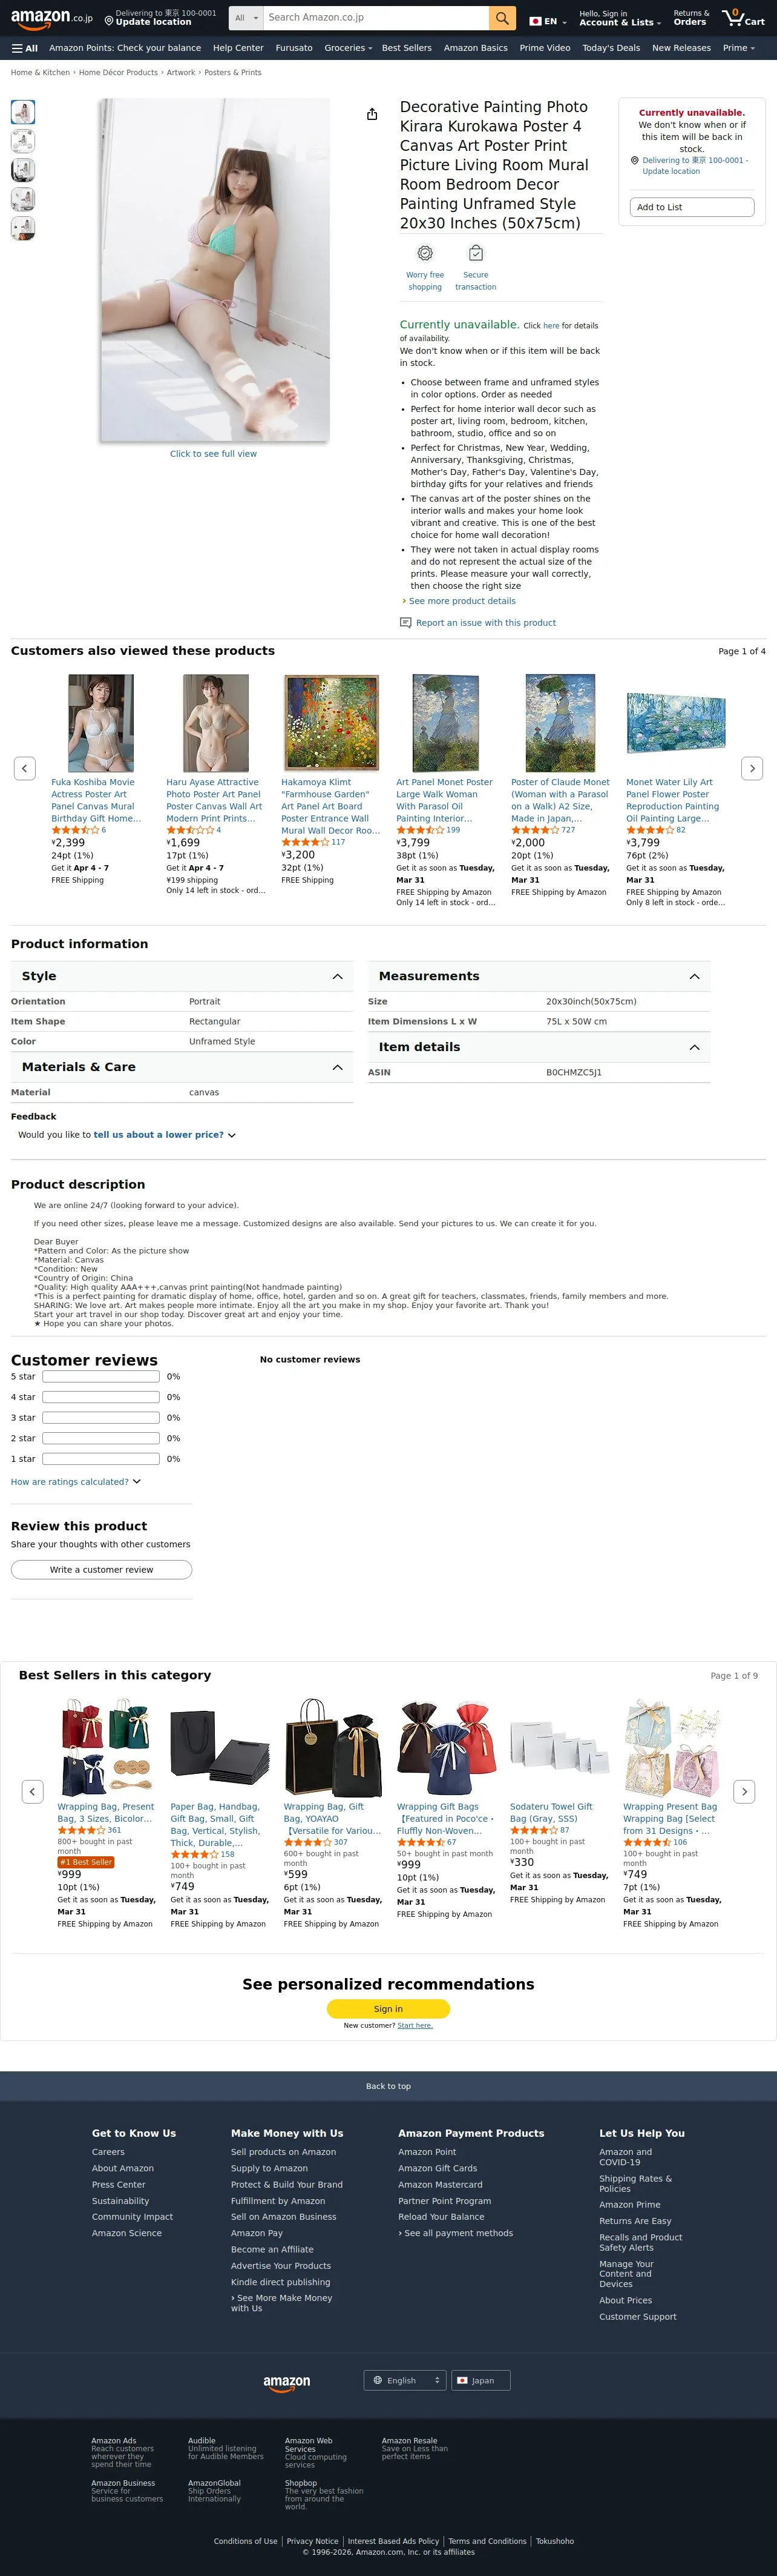Open the Prime nav dropdown

(x=739, y=48)
